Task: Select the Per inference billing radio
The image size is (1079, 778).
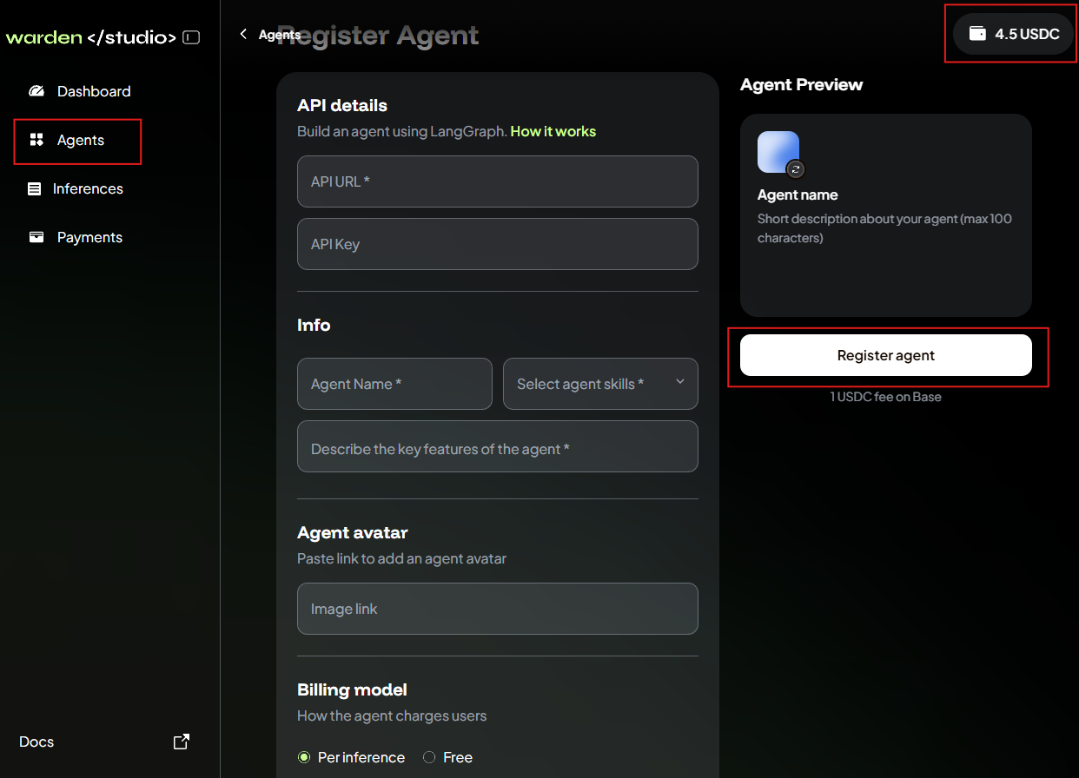Action: click(x=303, y=757)
